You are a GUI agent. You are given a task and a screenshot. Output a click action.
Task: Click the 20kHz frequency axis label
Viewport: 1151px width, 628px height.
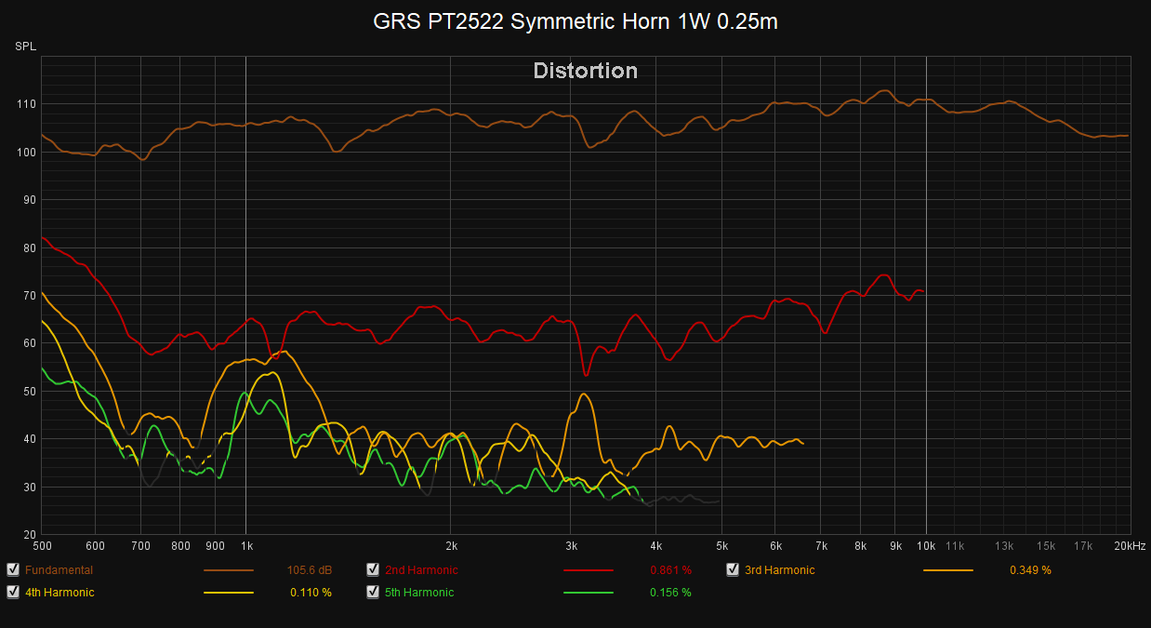pyautogui.click(x=1128, y=545)
